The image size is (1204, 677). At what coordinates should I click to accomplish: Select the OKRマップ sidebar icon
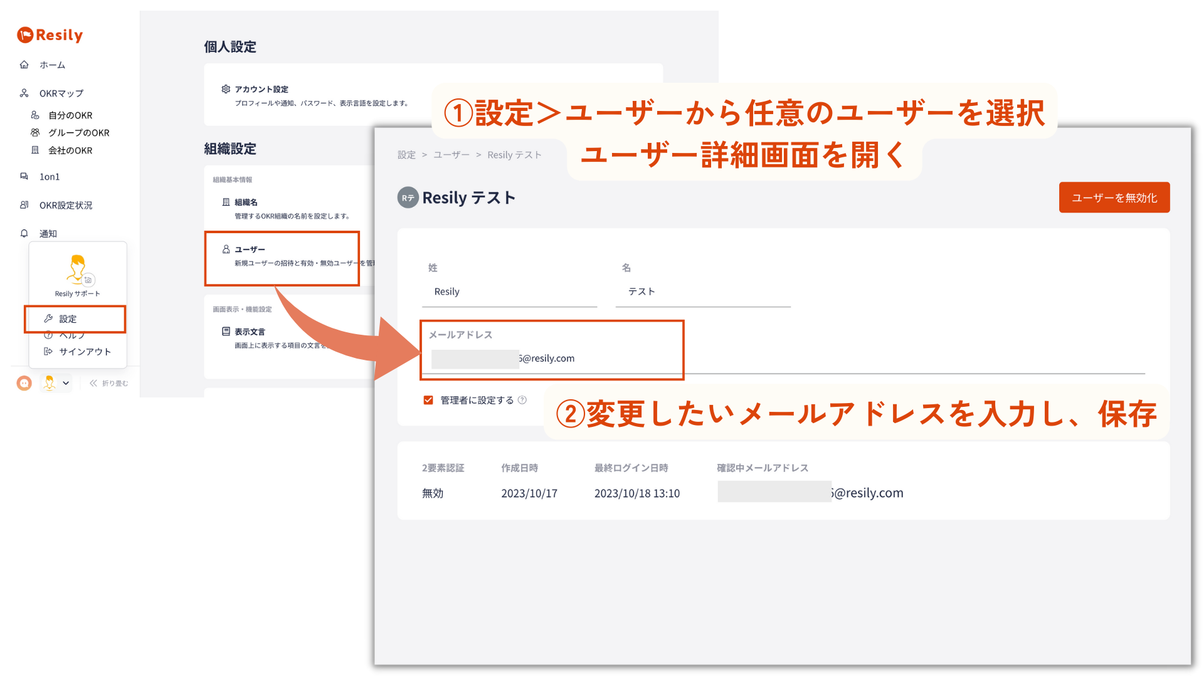(x=24, y=93)
